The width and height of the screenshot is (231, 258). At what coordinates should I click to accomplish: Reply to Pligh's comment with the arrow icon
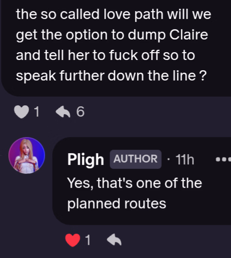click(x=114, y=240)
